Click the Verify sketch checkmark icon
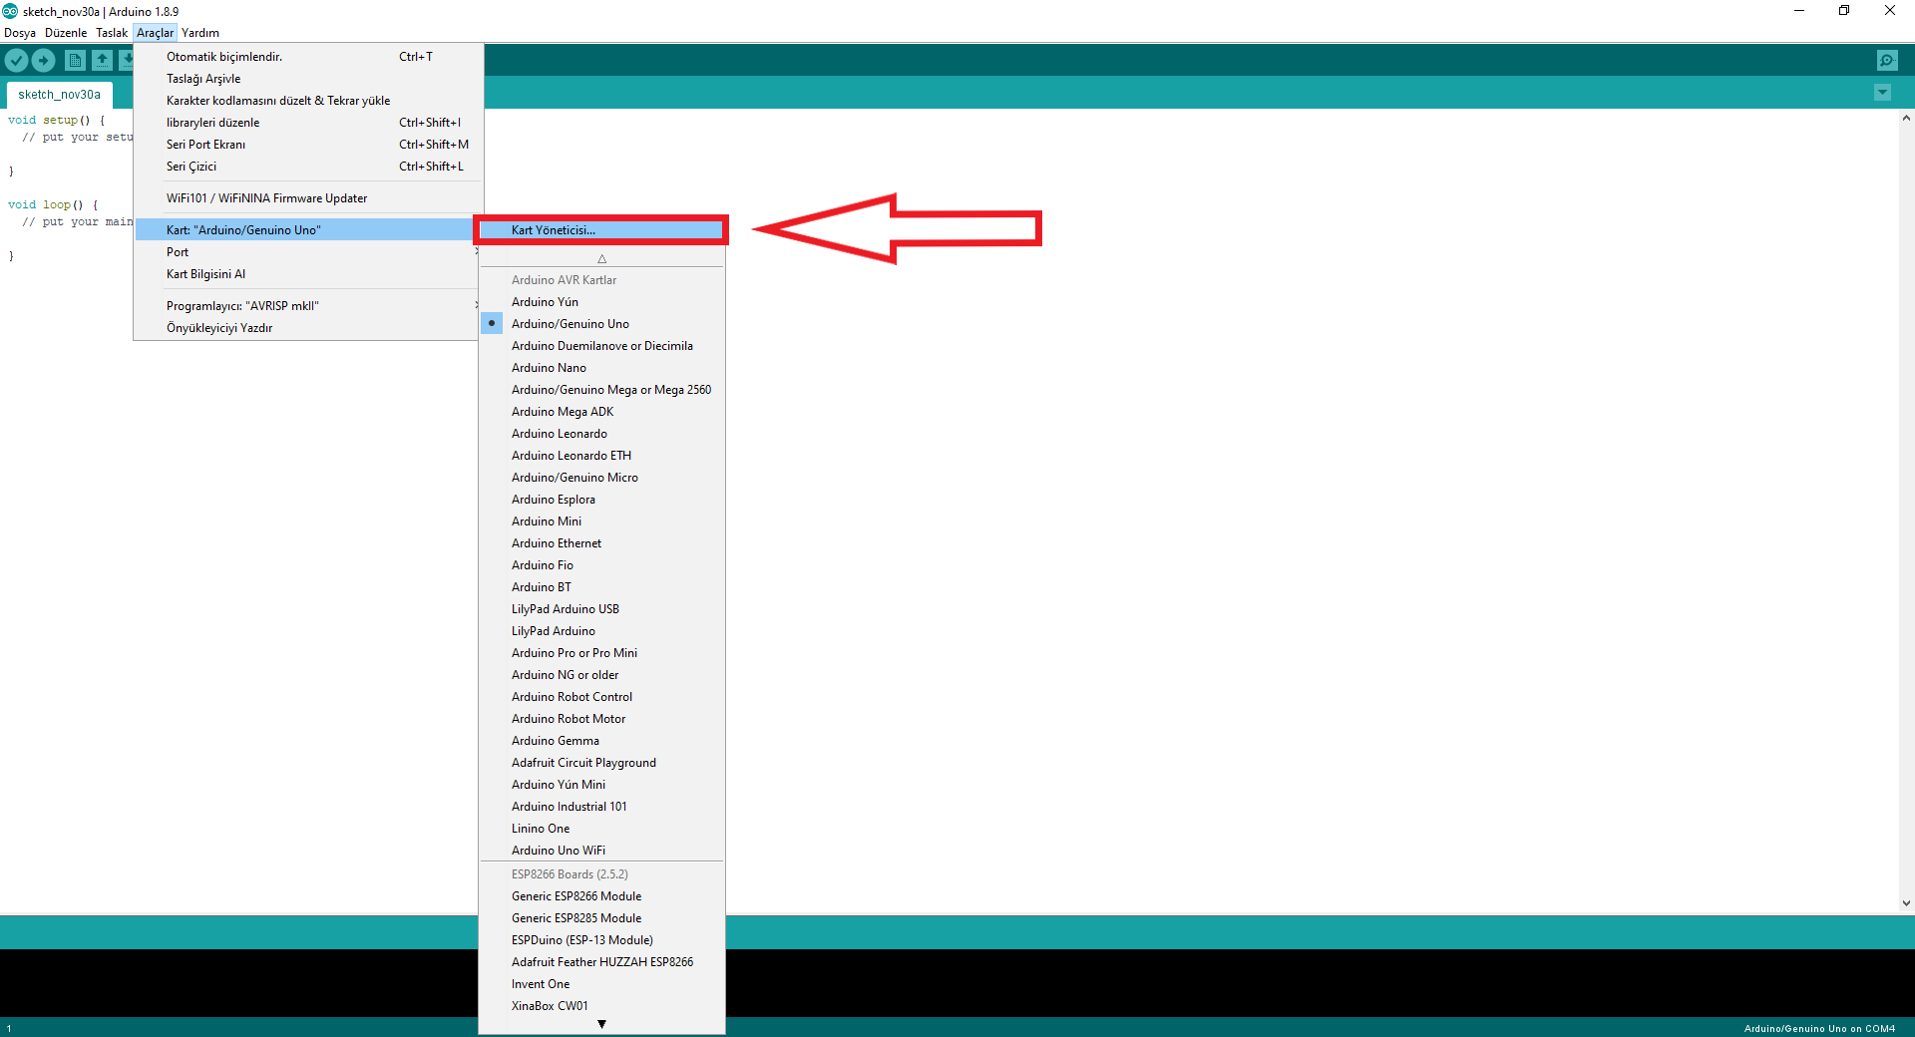Image resolution: width=1915 pixels, height=1037 pixels. click(16, 60)
